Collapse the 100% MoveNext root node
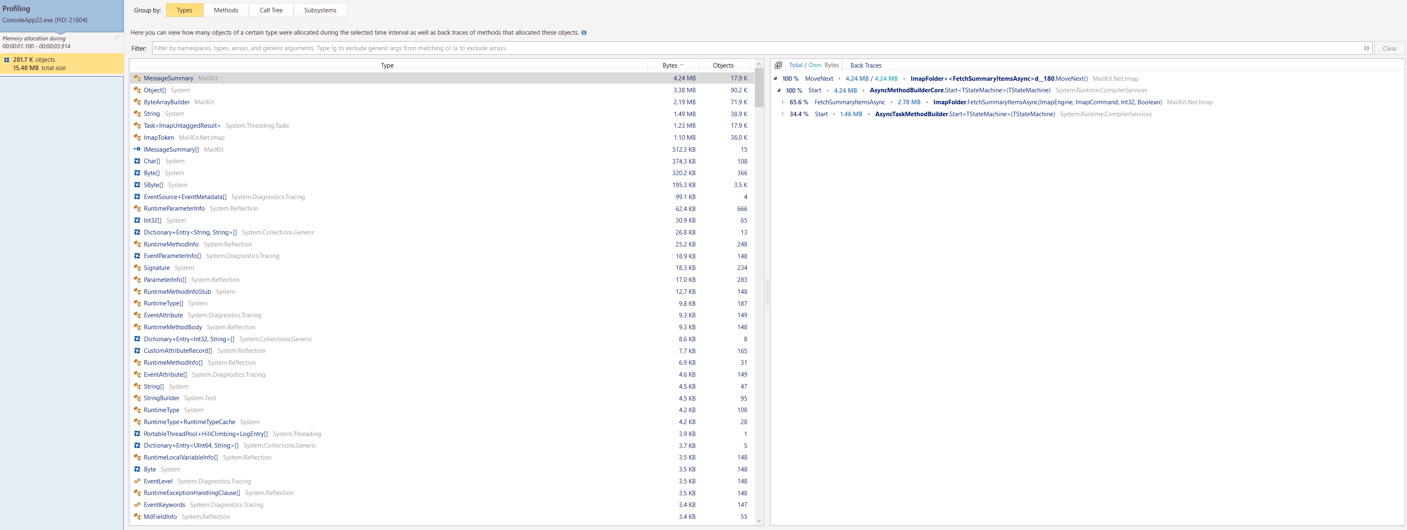 click(775, 78)
